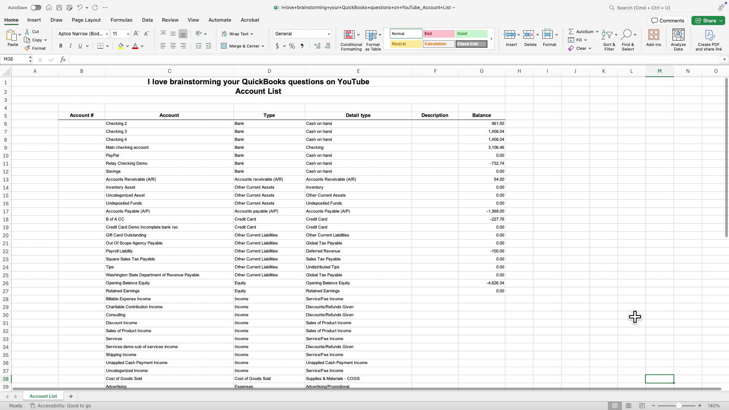Open the Acrobat tab
This screenshot has height=410, width=729.
pyautogui.click(x=250, y=20)
